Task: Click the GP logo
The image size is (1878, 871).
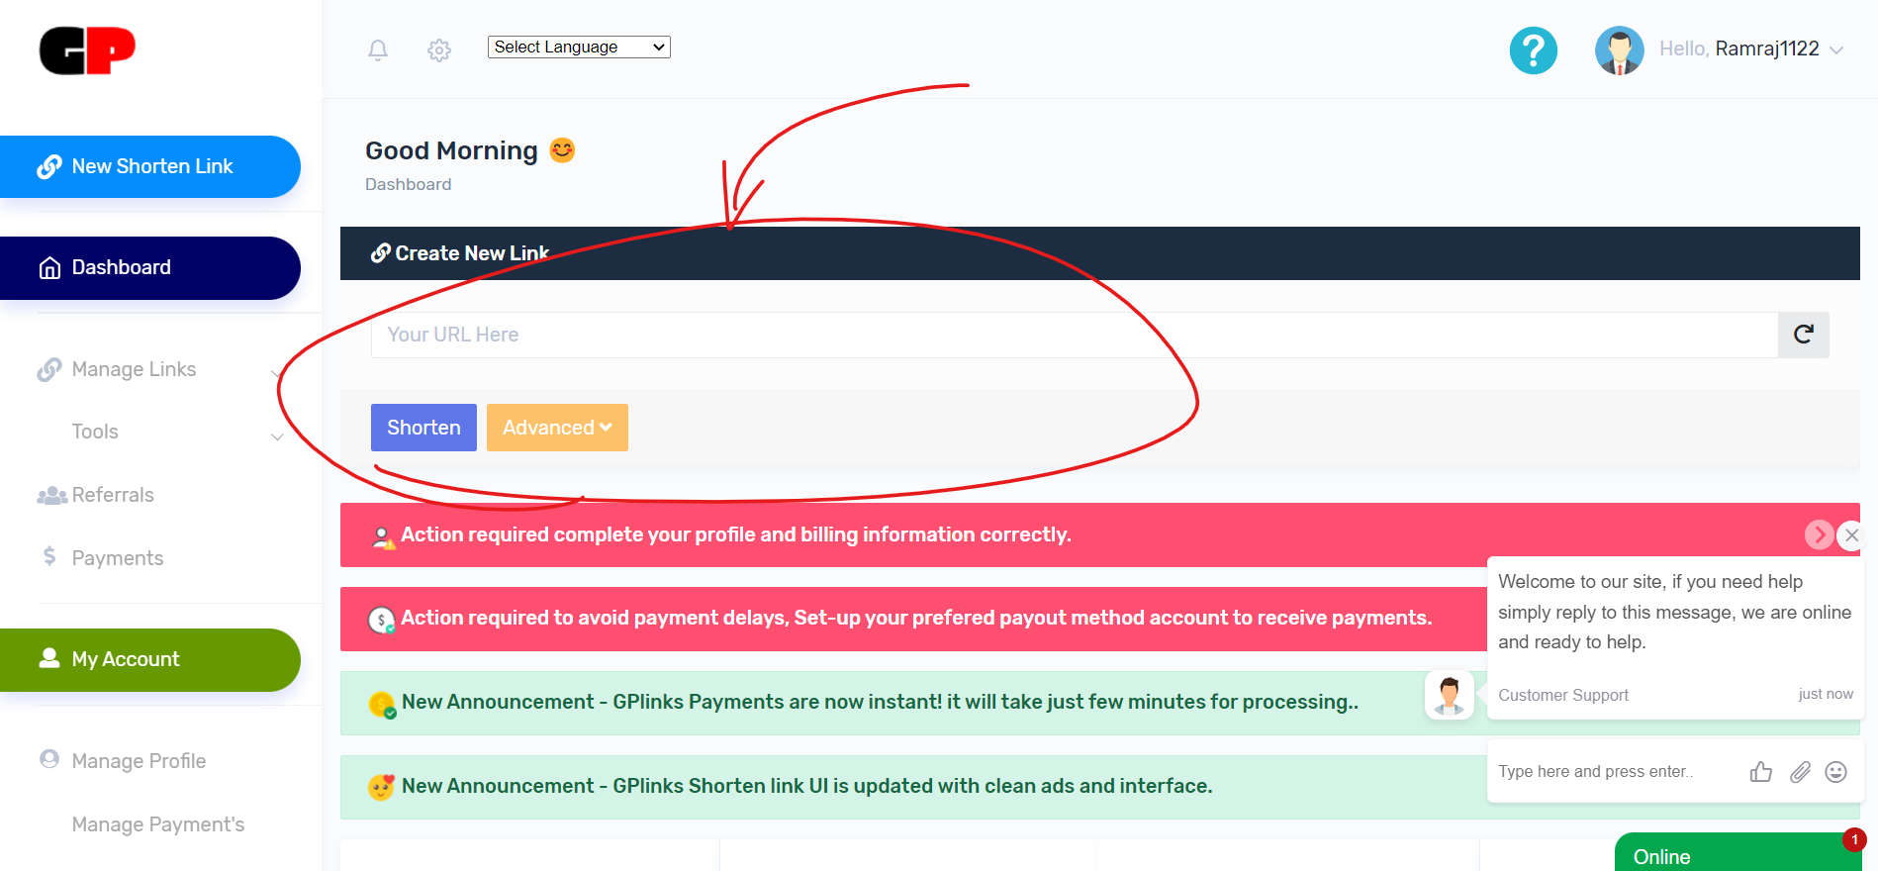Action: [87, 50]
